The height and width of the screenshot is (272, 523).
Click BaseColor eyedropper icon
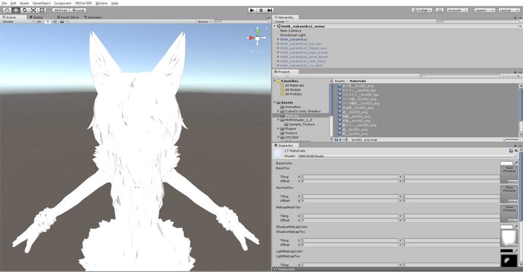(x=516, y=163)
